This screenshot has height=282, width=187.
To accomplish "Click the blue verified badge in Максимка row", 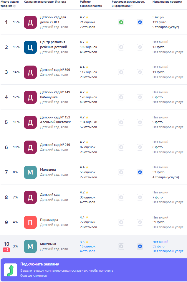I will point(140,246).
